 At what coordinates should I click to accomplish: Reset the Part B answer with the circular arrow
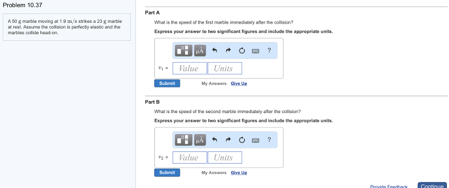point(242,140)
